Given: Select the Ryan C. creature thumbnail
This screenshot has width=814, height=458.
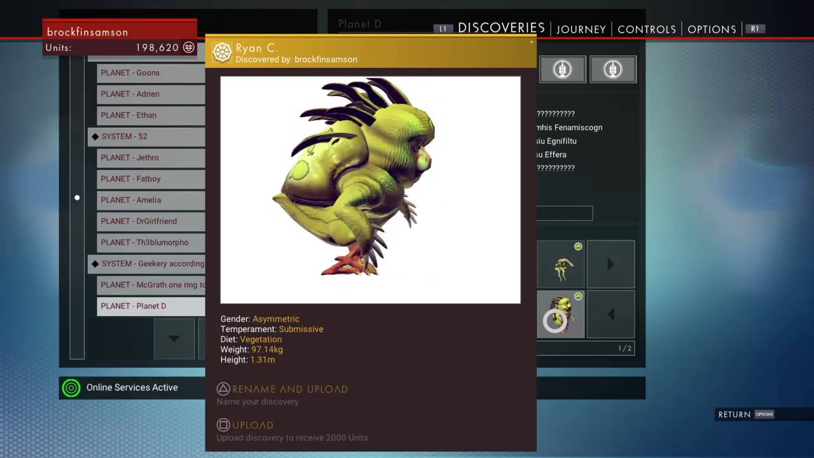Looking at the screenshot, I should click(x=560, y=314).
